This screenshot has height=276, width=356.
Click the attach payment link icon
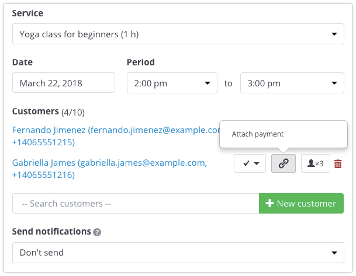pos(284,163)
